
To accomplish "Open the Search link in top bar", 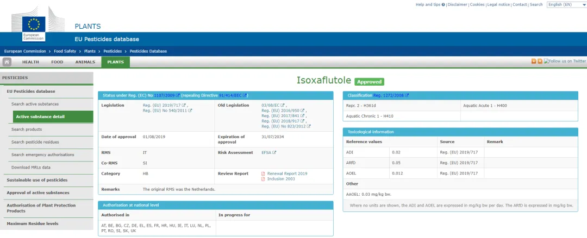I will [x=536, y=4].
